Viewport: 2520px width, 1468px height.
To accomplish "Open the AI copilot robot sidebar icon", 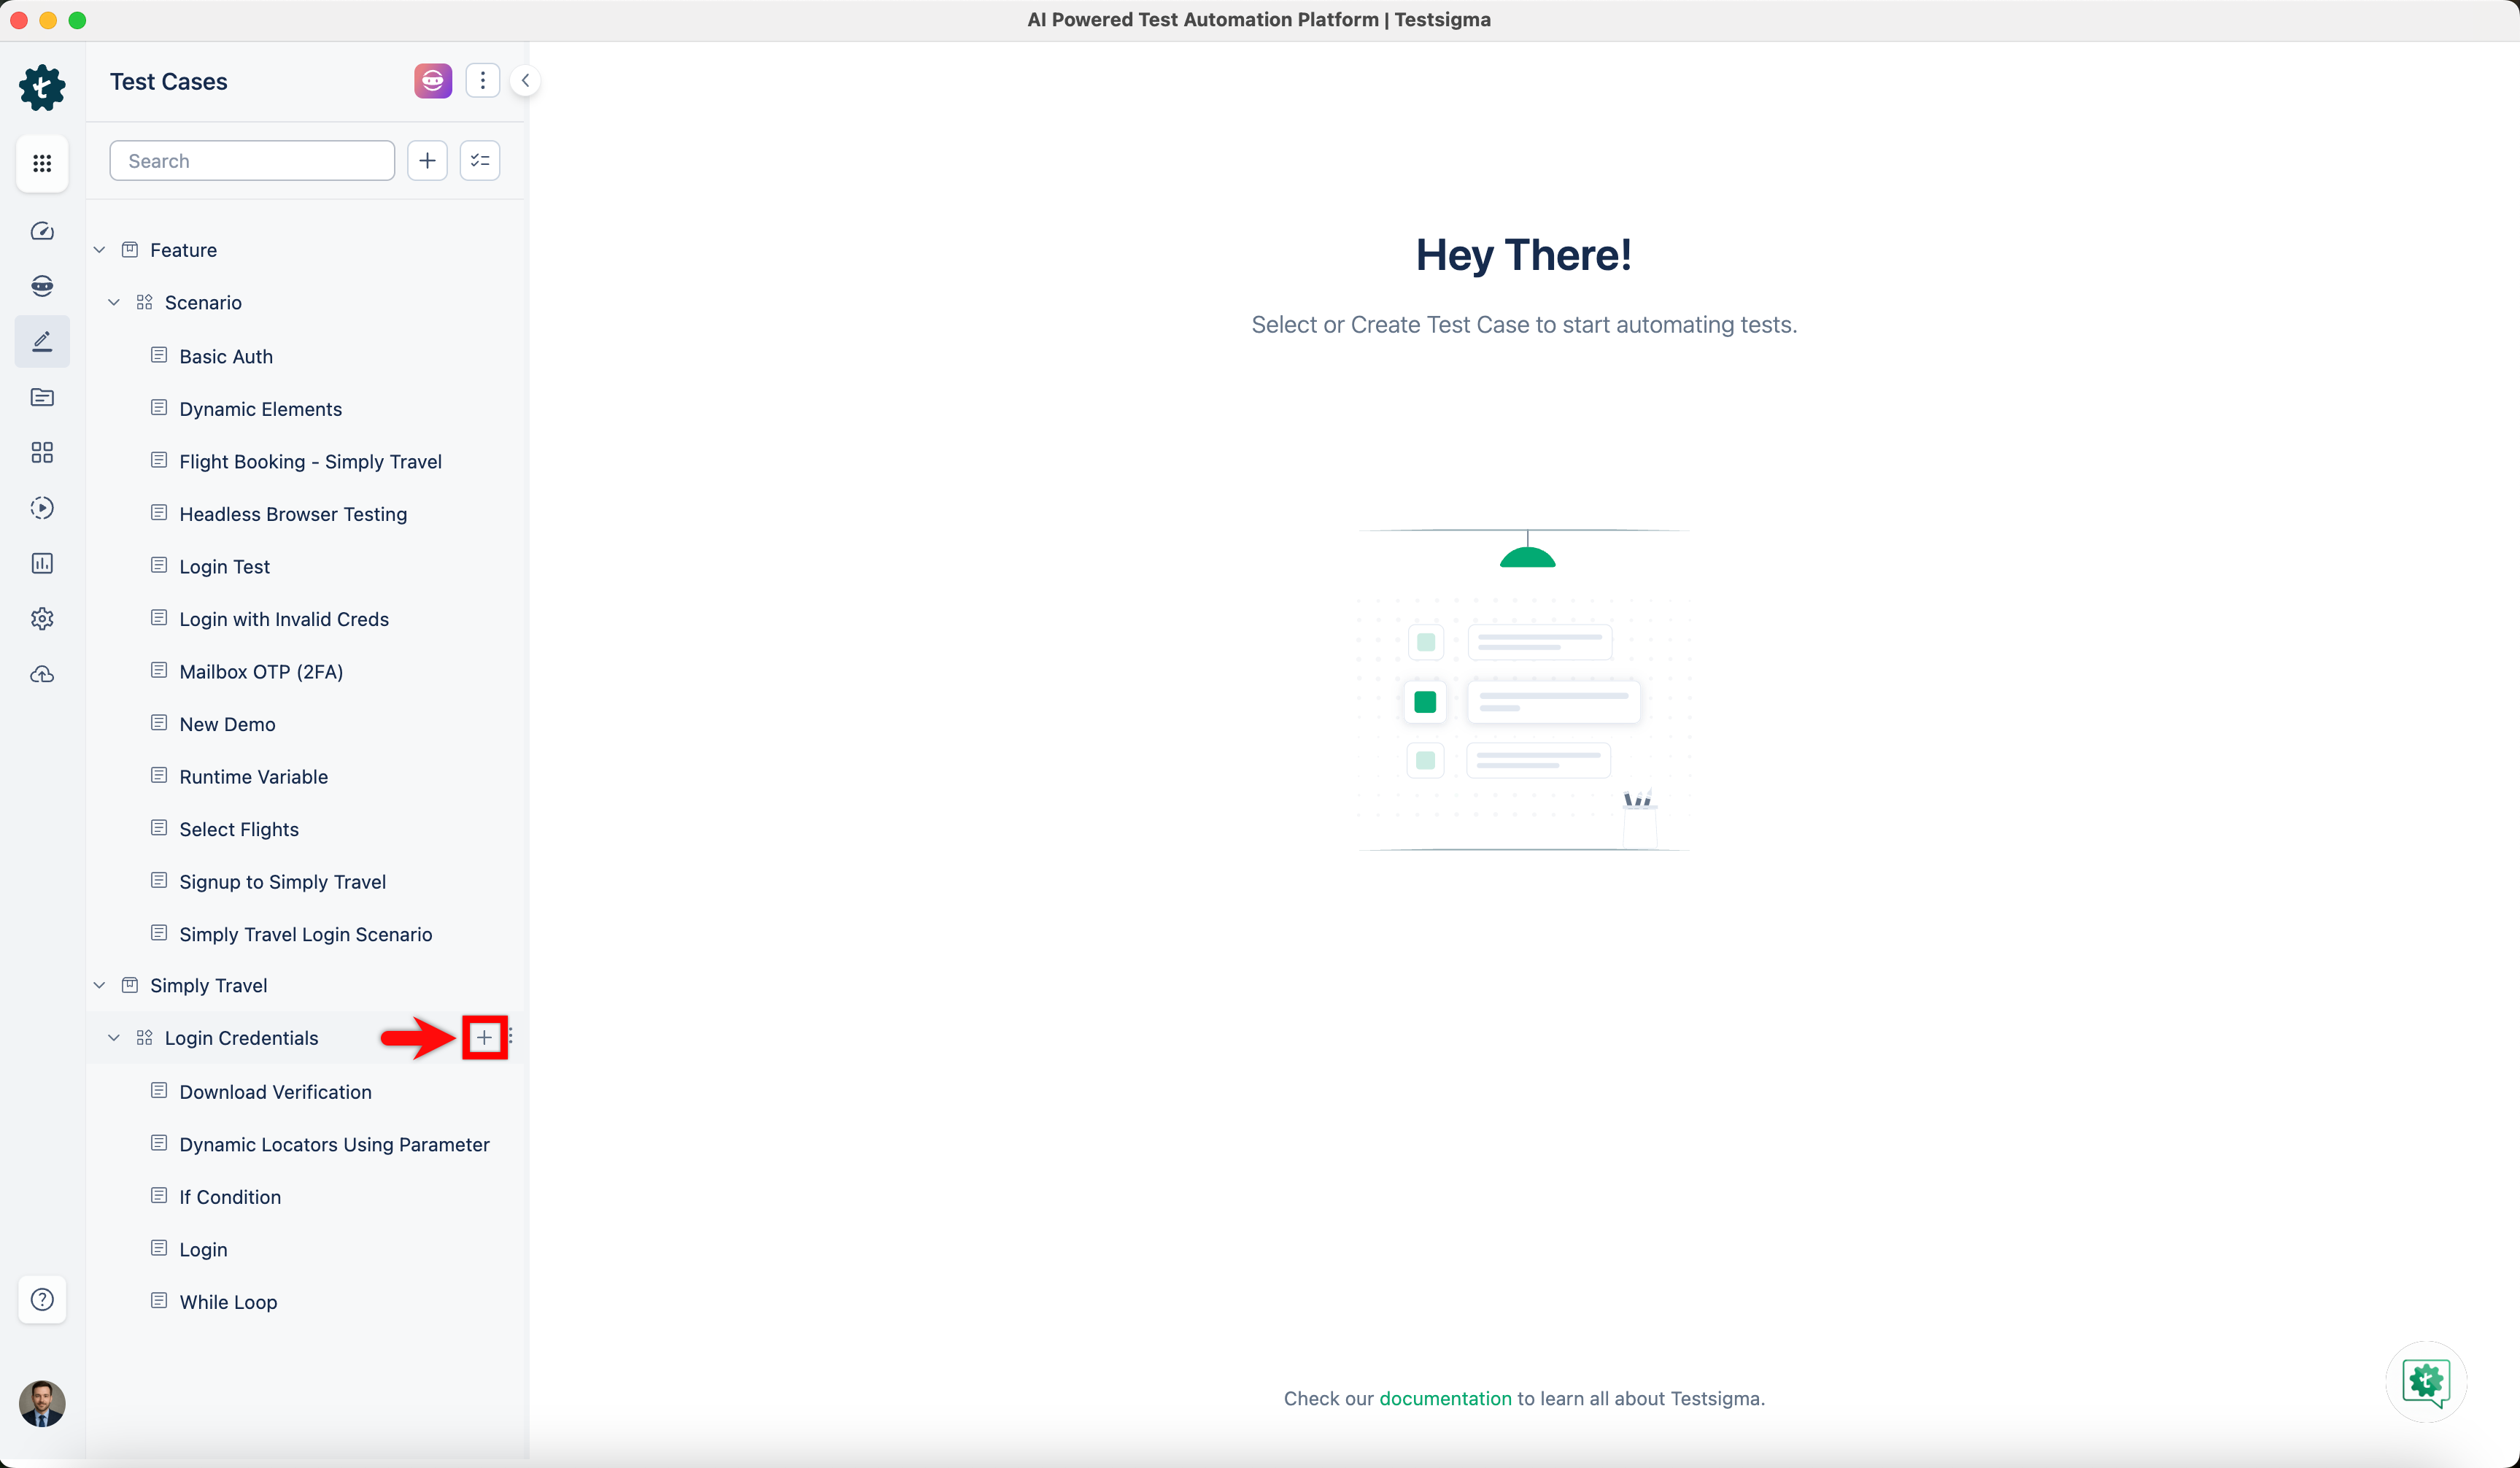I will tap(42, 286).
